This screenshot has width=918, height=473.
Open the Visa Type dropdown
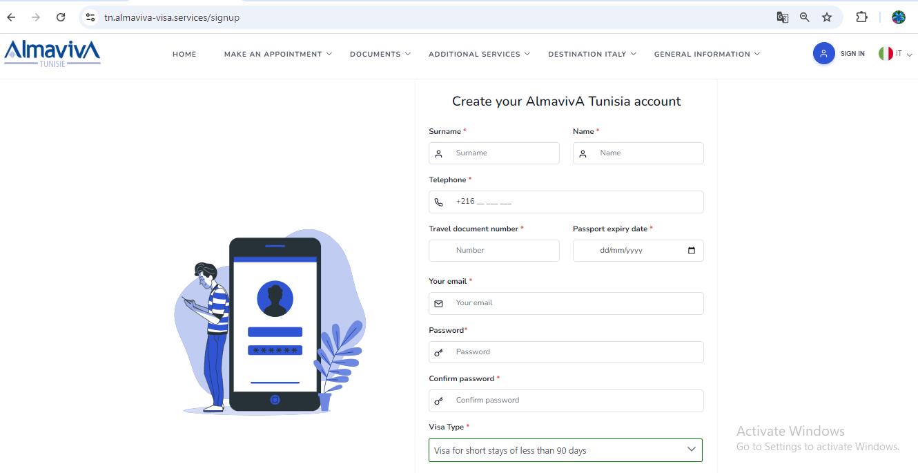[565, 450]
